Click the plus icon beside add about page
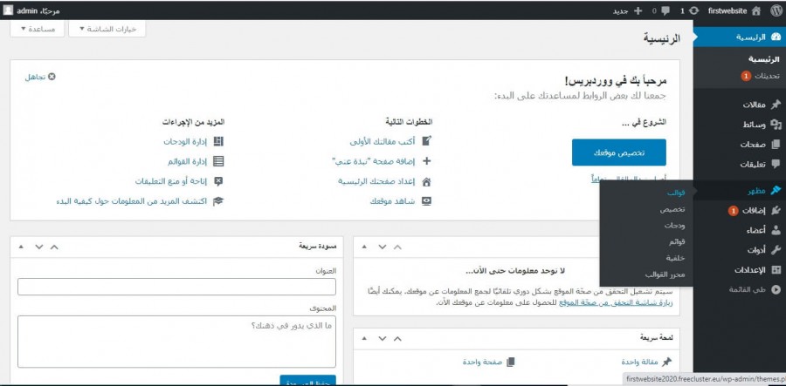 (x=426, y=161)
